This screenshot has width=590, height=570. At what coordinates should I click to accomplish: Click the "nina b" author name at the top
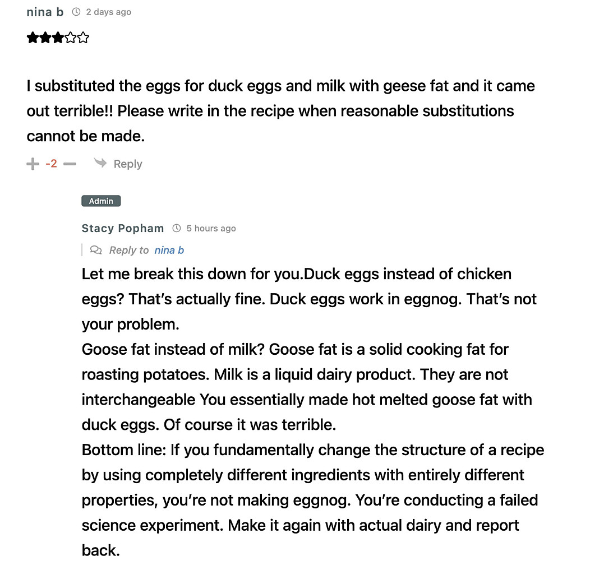click(x=45, y=12)
